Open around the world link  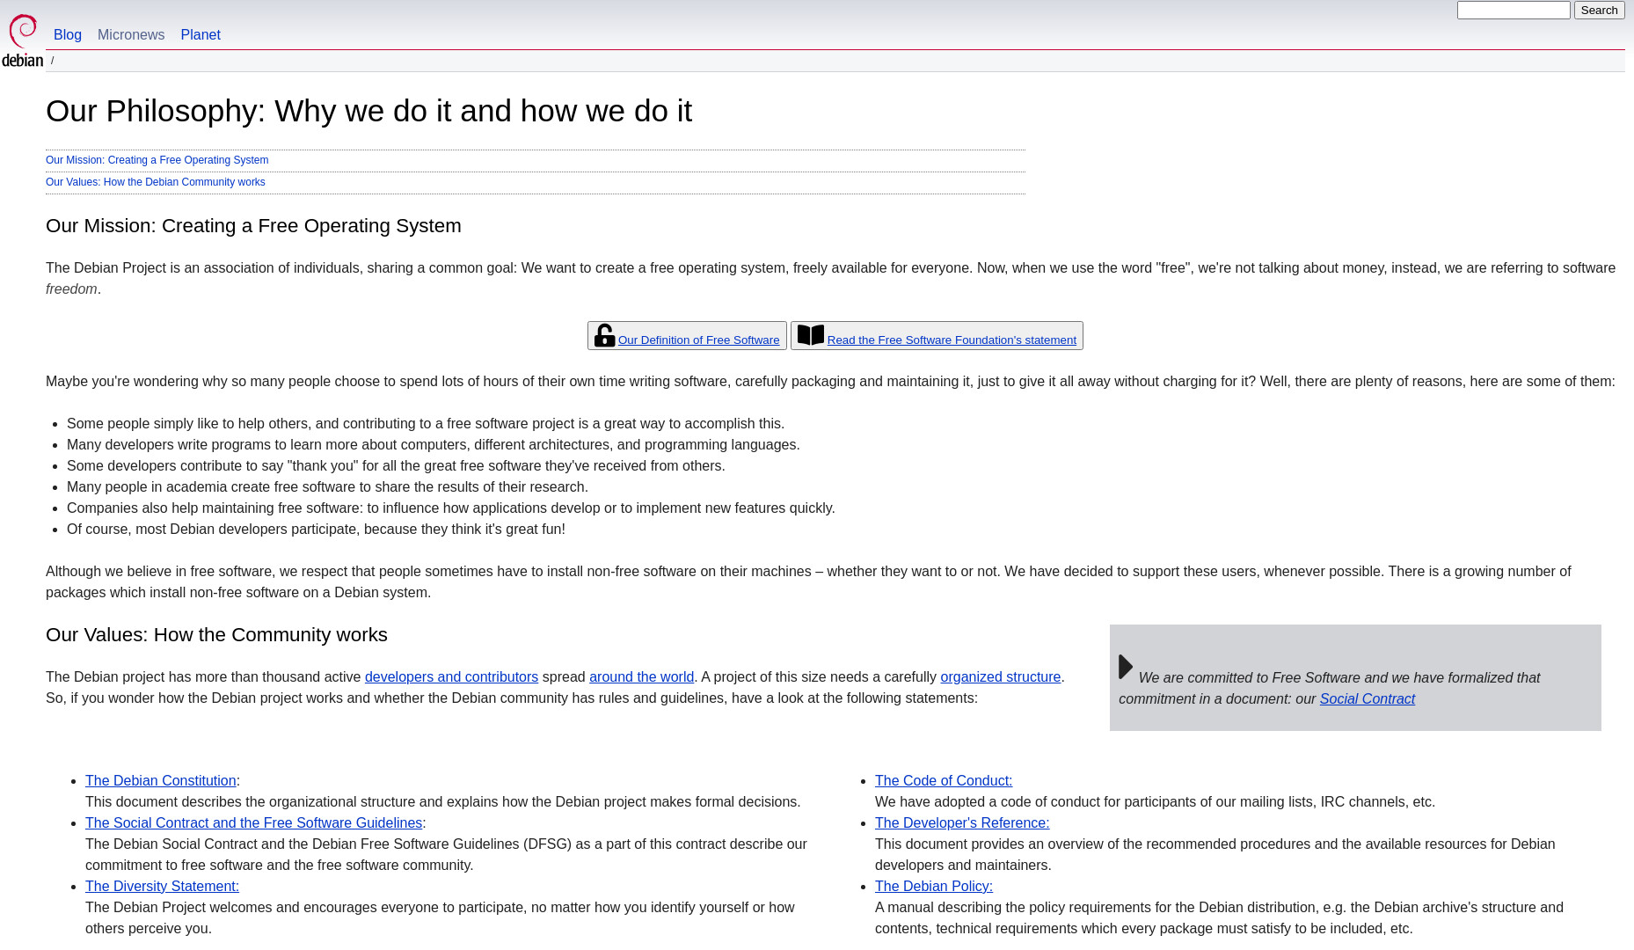pos(641,677)
